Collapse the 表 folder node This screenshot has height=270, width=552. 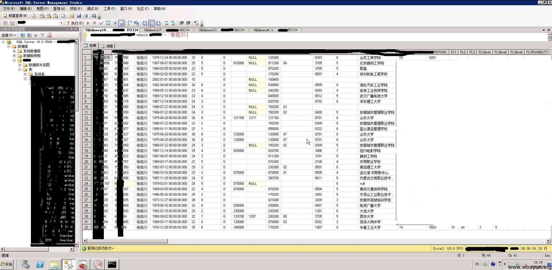19,69
